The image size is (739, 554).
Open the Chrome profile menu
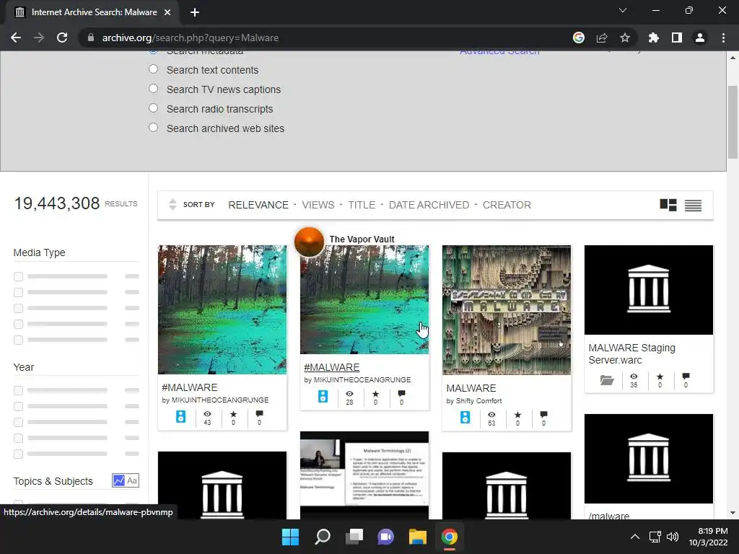[x=700, y=38]
